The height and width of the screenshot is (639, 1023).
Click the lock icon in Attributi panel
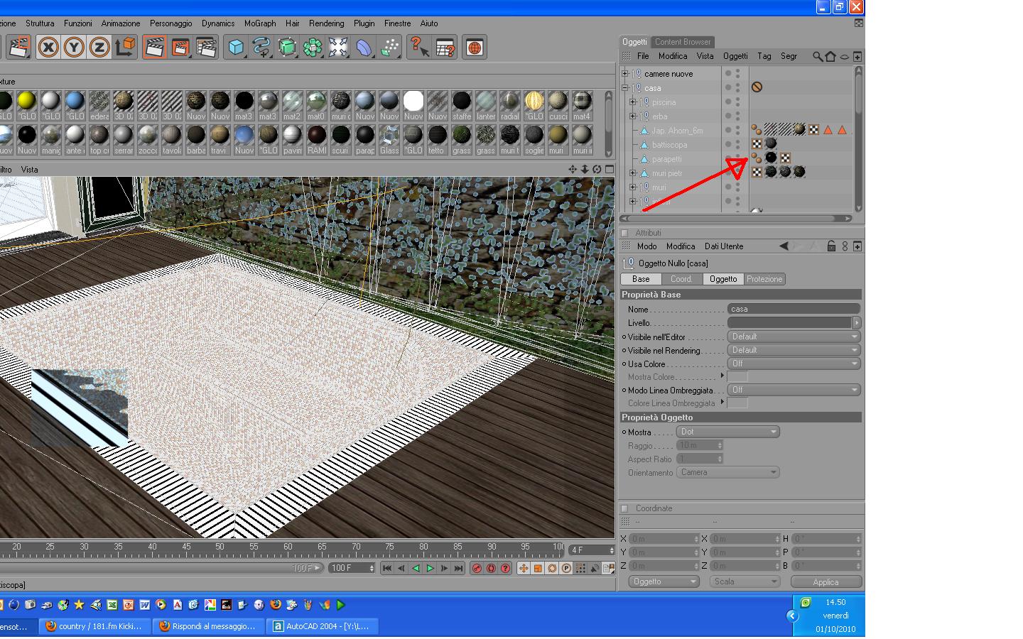[x=830, y=246]
